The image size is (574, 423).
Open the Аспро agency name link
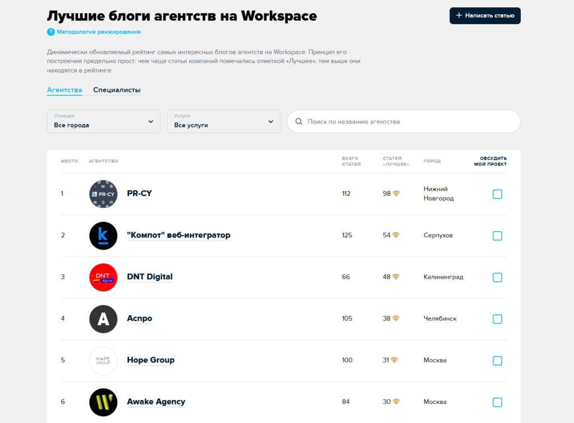[x=140, y=318]
